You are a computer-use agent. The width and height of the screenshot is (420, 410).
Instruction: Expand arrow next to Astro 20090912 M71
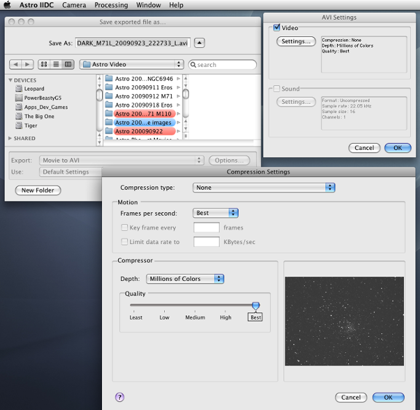coord(178,96)
